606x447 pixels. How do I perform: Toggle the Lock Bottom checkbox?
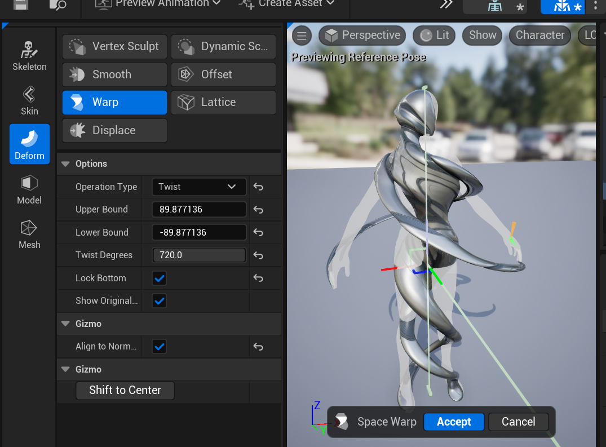[159, 278]
